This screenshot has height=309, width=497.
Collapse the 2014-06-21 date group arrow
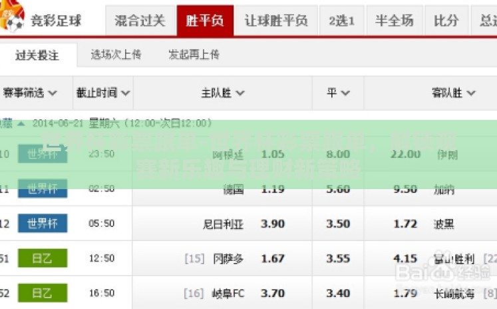pyautogui.click(x=21, y=123)
